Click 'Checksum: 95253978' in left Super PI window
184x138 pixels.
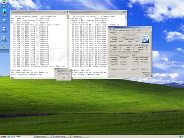[21, 70]
